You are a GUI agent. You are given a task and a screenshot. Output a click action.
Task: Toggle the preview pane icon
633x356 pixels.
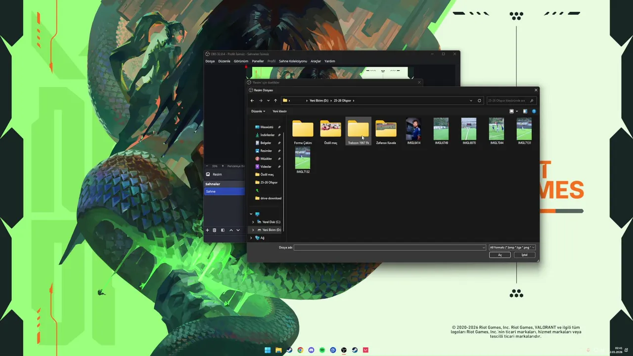tap(525, 111)
